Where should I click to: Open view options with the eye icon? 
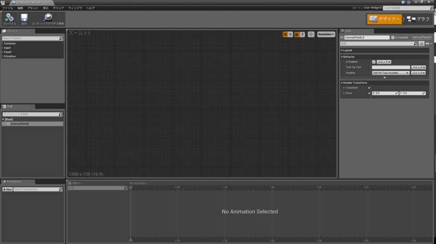click(x=428, y=44)
